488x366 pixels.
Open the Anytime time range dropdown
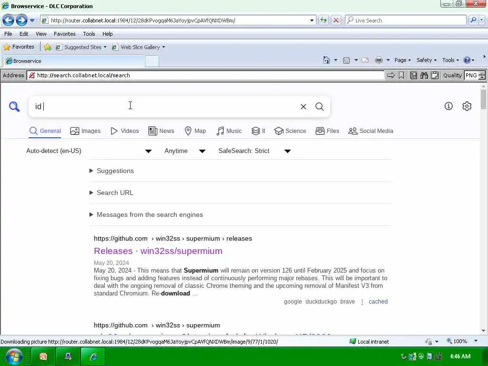[185, 151]
